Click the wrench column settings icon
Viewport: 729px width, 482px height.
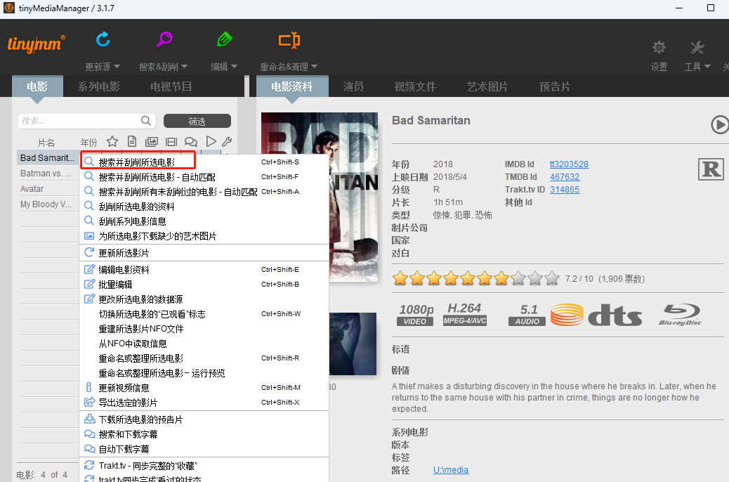[227, 141]
